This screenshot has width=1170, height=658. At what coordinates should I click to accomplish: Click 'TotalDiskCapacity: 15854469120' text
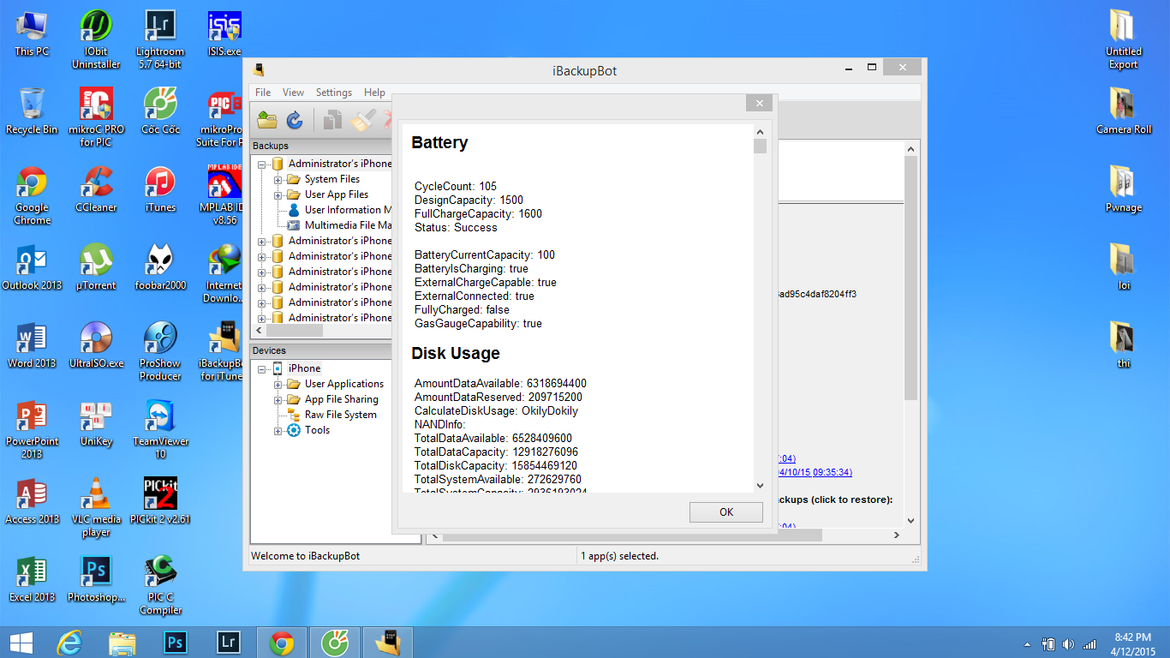coord(496,465)
